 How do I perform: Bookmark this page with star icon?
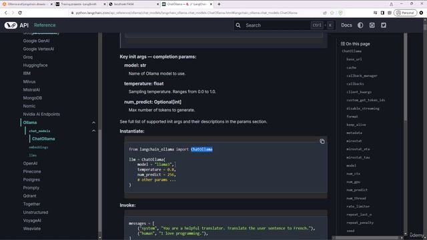click(x=332, y=13)
